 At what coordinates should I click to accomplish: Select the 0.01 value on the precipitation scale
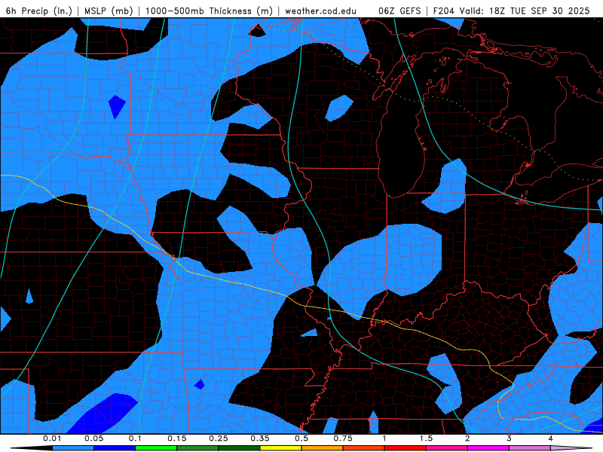(52, 438)
